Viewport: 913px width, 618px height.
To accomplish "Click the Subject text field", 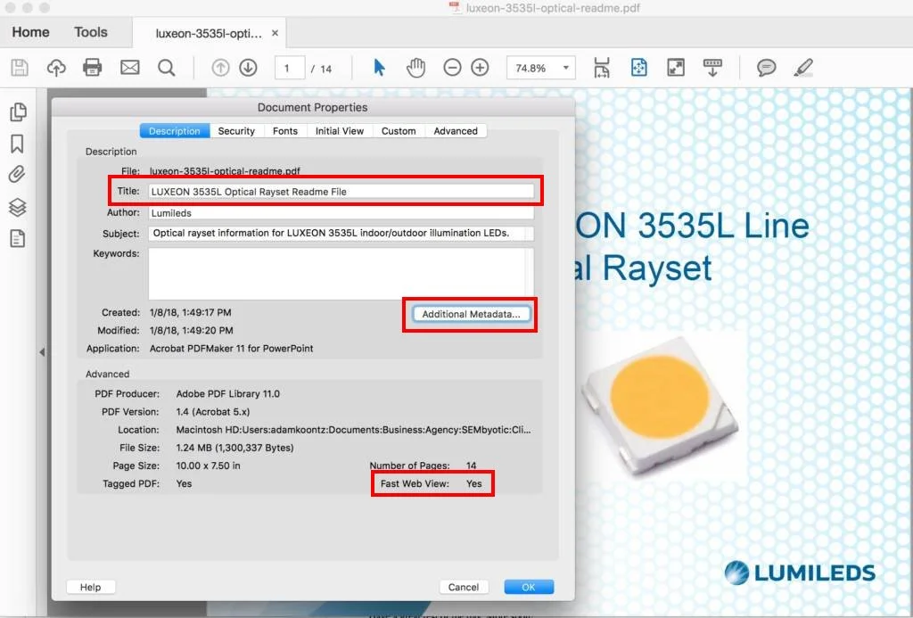I will (341, 234).
